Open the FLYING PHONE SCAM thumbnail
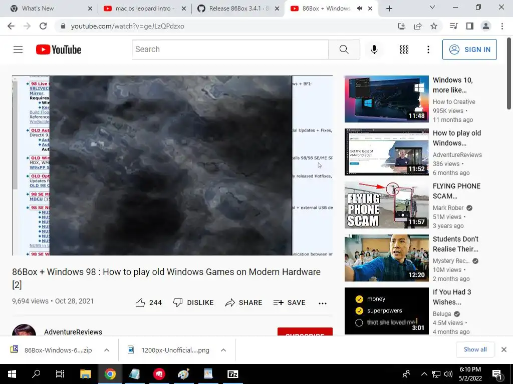 [386, 205]
